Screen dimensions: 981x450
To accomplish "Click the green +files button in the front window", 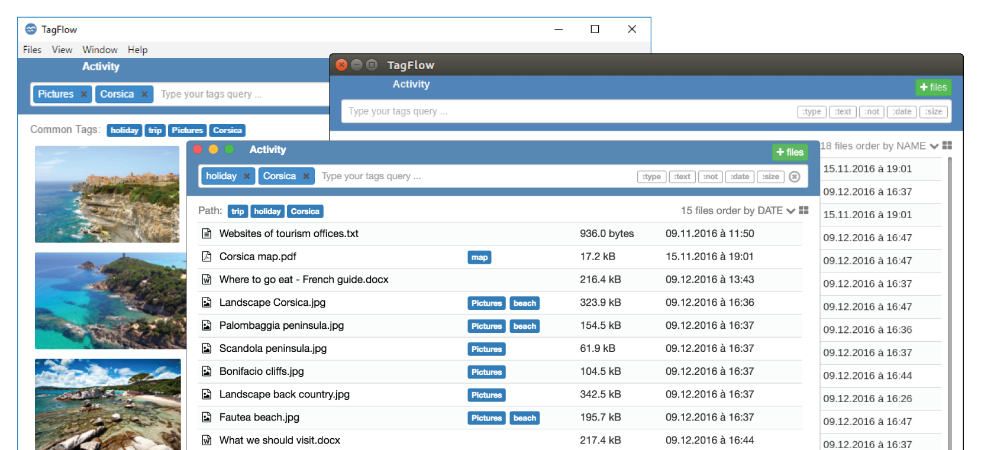I will [x=790, y=152].
